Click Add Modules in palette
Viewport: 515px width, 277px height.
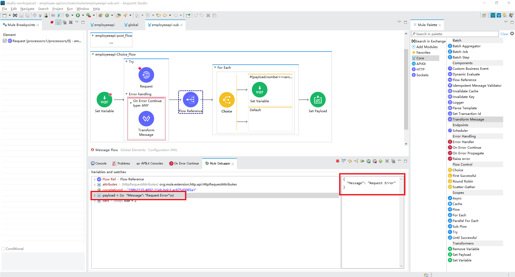425,47
